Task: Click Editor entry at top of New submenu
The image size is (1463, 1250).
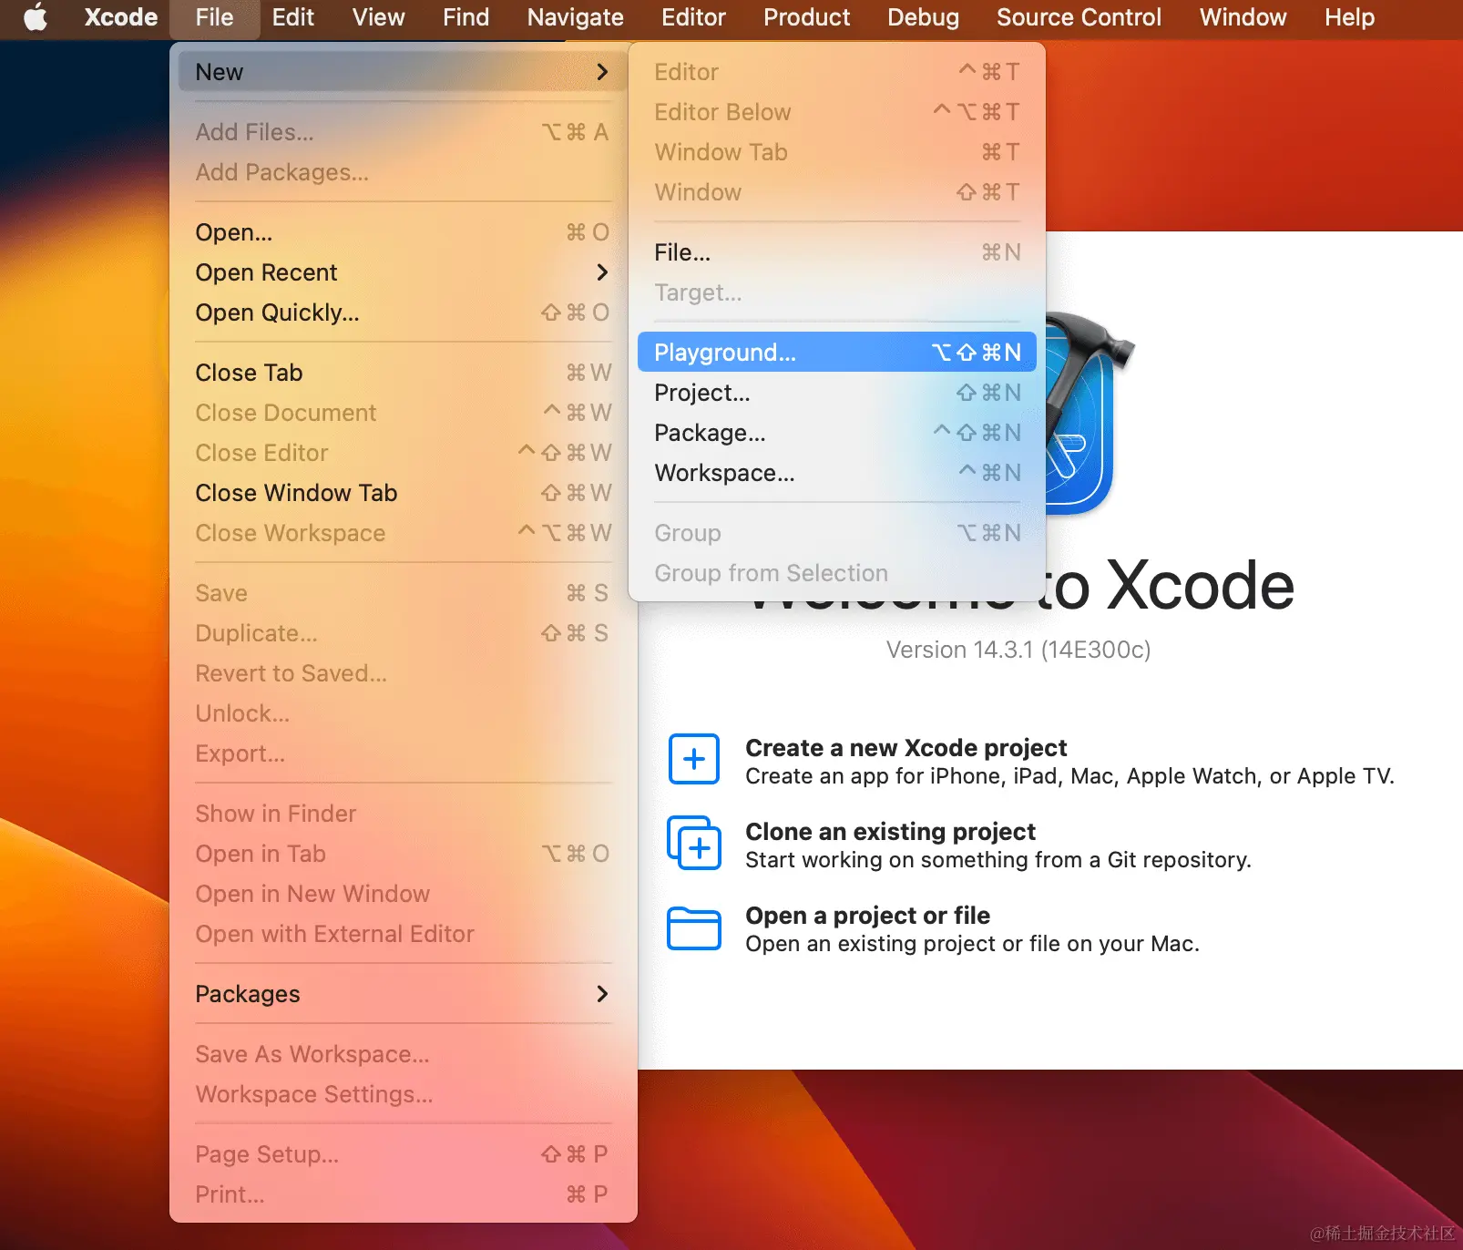Action: [x=837, y=72]
